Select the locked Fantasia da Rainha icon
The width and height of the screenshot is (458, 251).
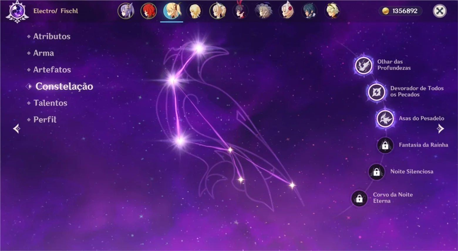point(385,145)
